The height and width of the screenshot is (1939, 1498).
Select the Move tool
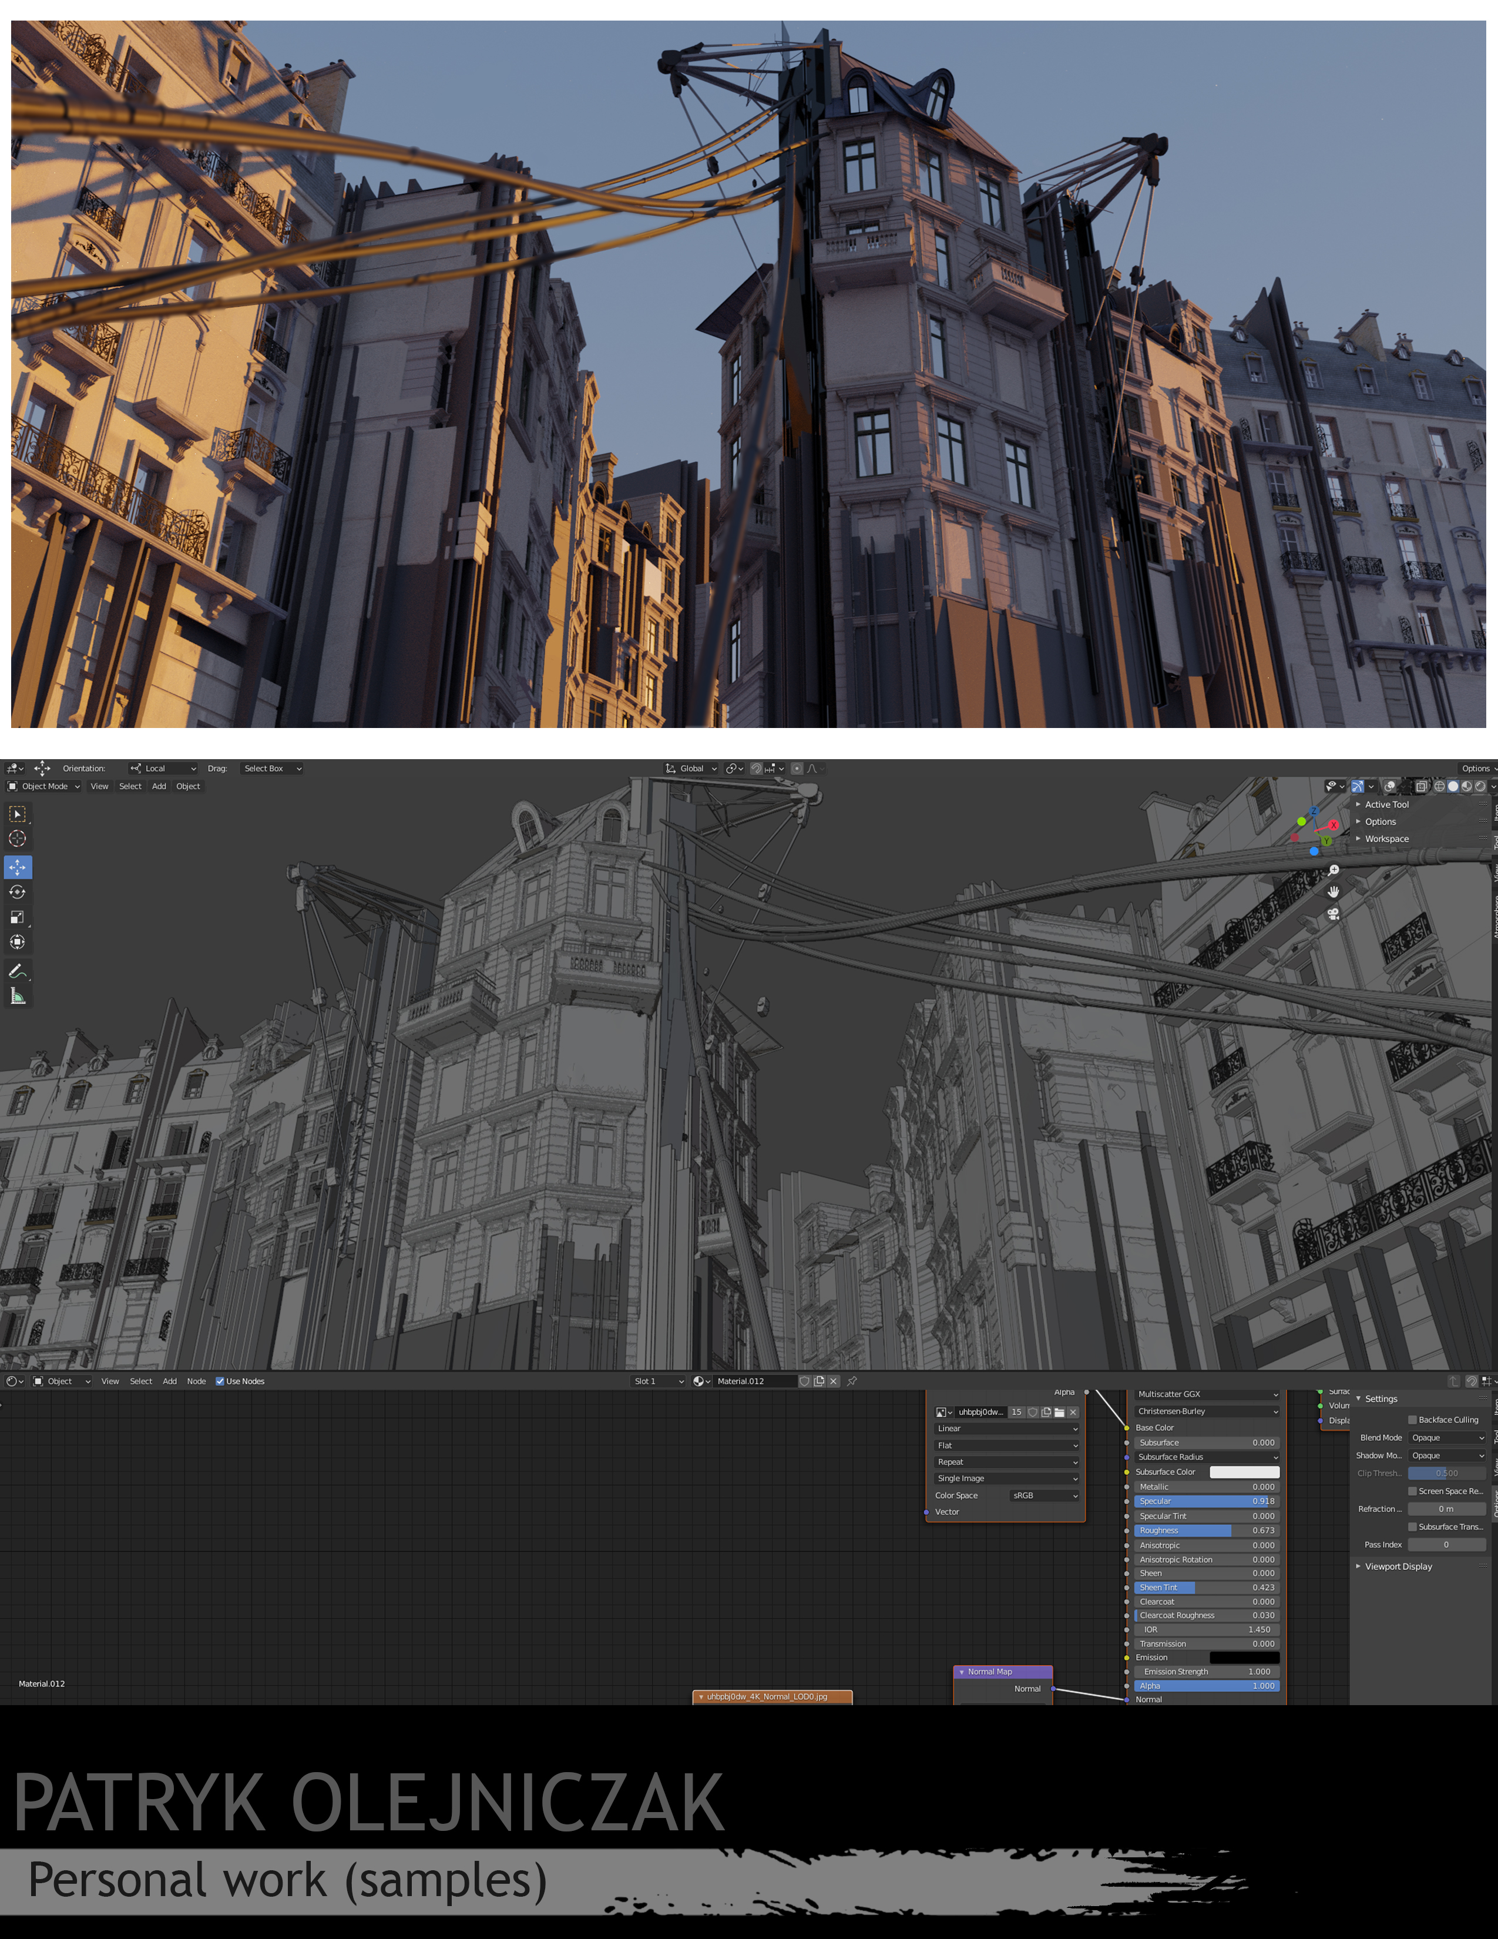point(18,867)
